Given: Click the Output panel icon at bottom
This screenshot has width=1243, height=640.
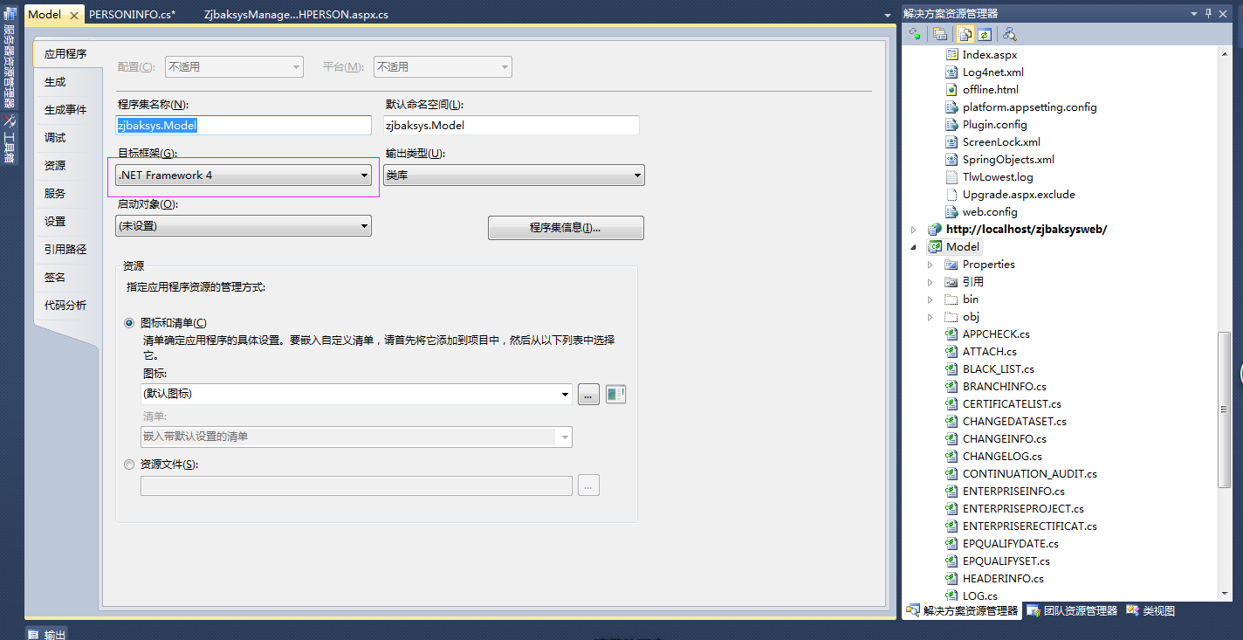Looking at the screenshot, I should (x=33, y=634).
